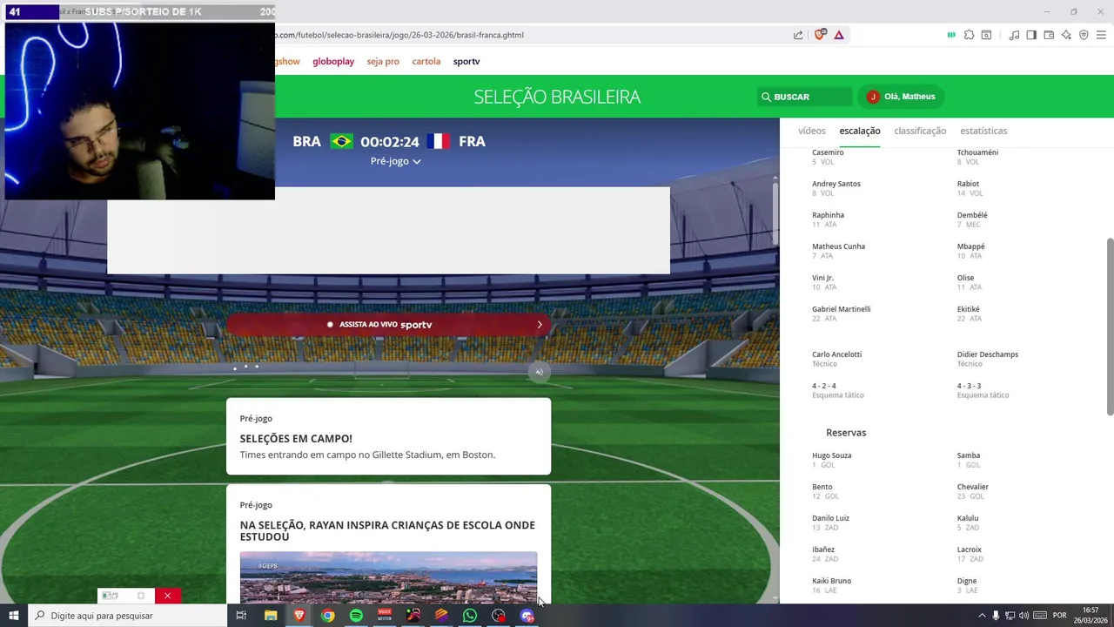Click the green bars extension icon
The image size is (1114, 627).
(951, 35)
